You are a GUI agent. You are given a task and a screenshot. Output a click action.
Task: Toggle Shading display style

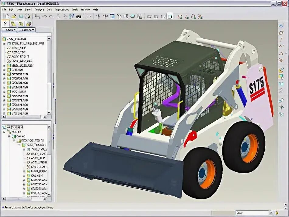[x=170, y=17]
